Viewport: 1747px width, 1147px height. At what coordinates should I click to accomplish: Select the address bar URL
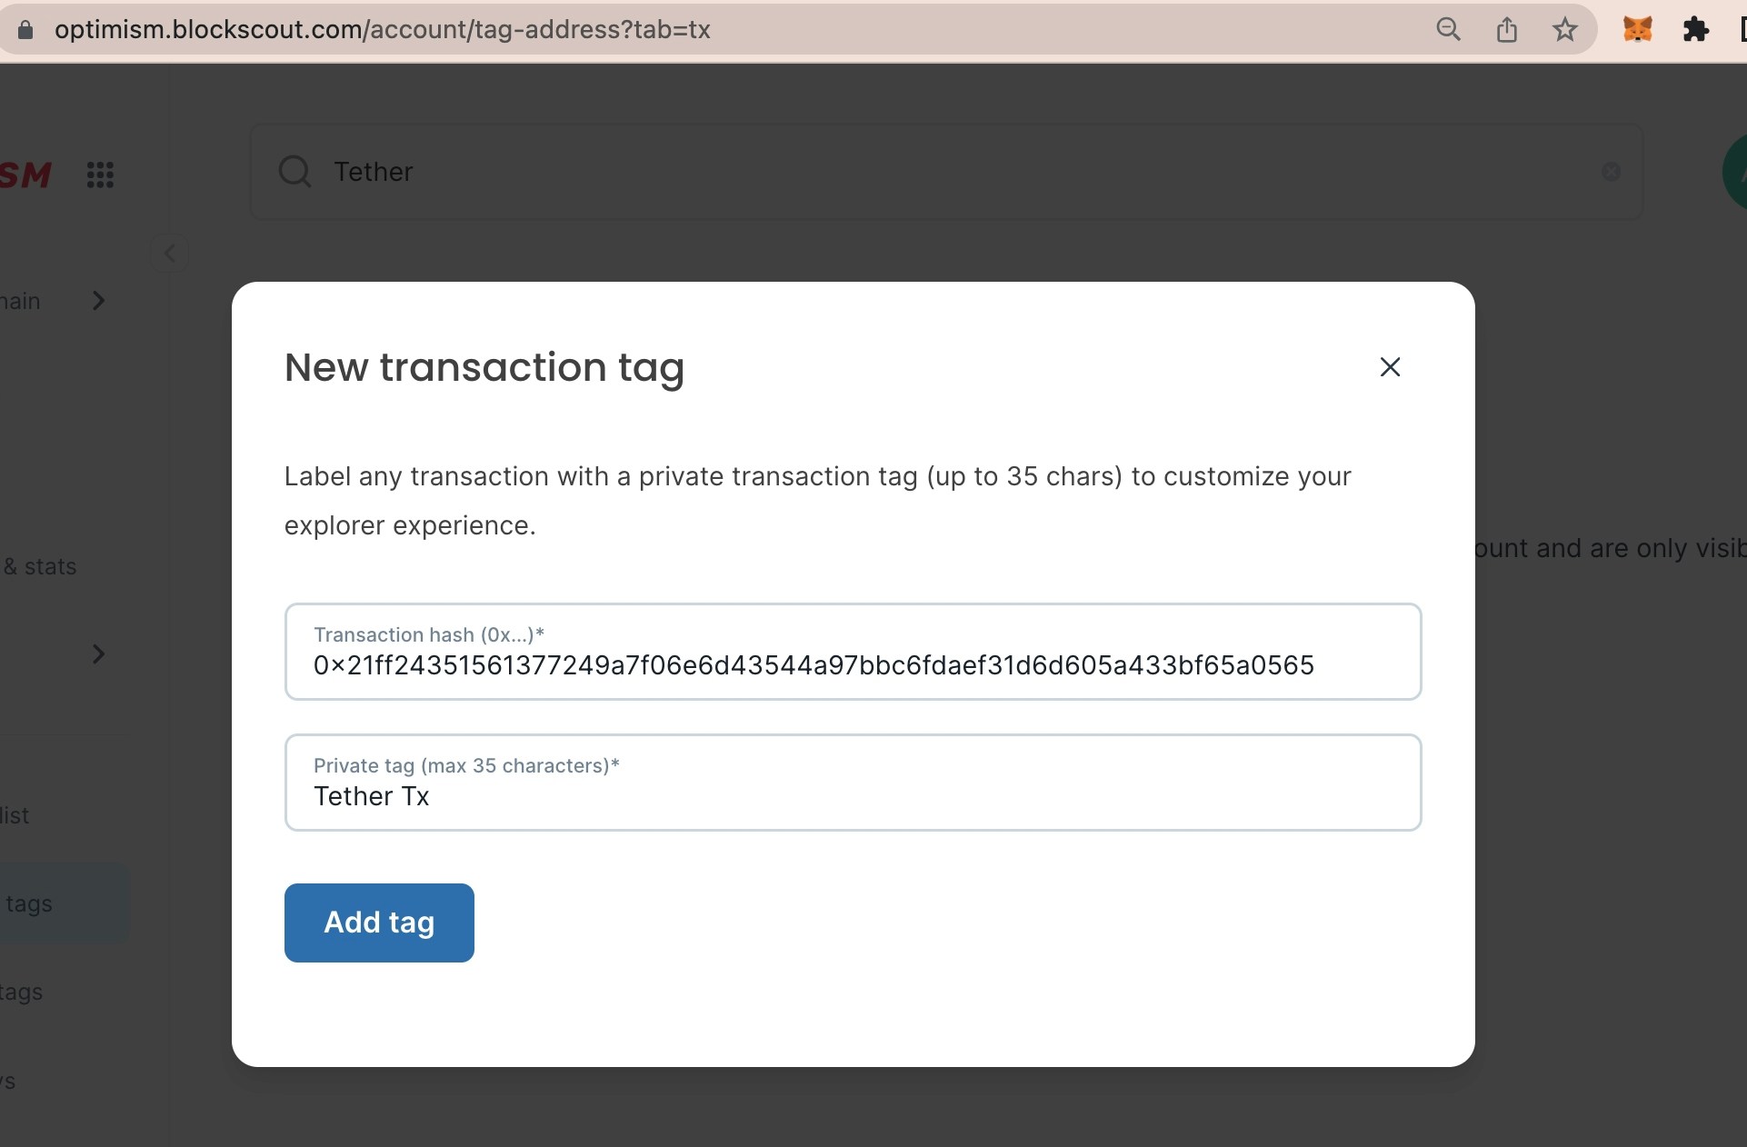tap(382, 30)
